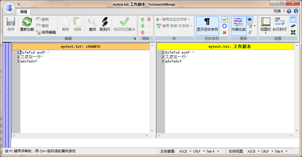The width and height of the screenshot is (302, 157).
Task: Click the right pane vertical scrollbar up arrow
Action: coord(297,45)
